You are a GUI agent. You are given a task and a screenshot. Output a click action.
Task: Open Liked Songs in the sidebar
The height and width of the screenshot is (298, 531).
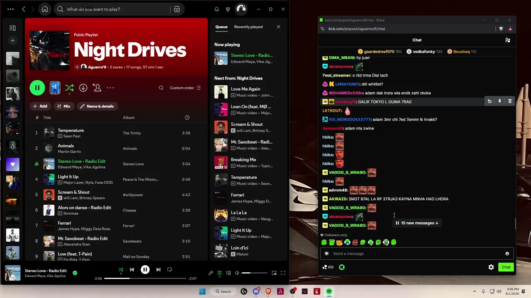pos(12,164)
